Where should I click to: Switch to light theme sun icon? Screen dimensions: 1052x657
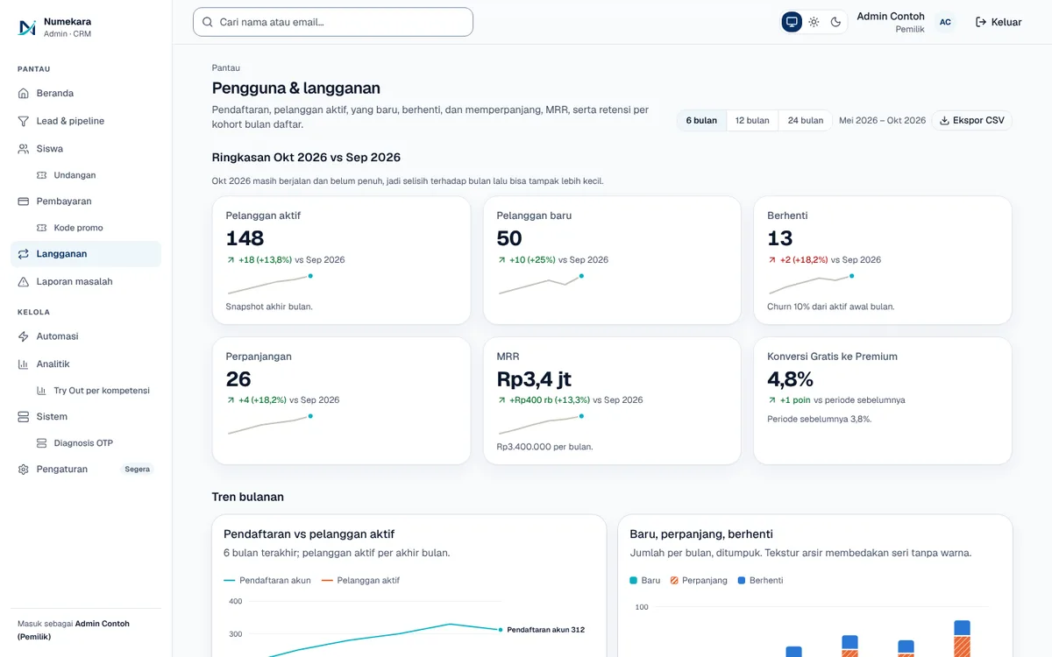click(814, 22)
